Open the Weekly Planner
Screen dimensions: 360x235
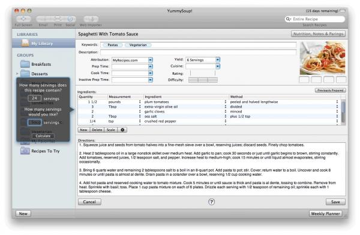coord(325,213)
